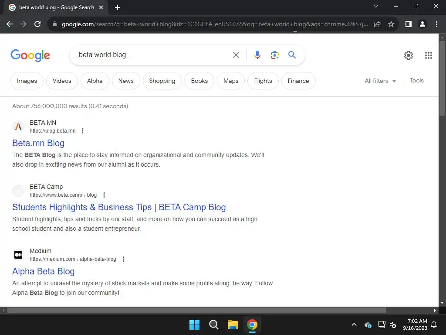This screenshot has height=335, width=446.
Task: Bookmark this page with the star icon
Action: tap(391, 24)
